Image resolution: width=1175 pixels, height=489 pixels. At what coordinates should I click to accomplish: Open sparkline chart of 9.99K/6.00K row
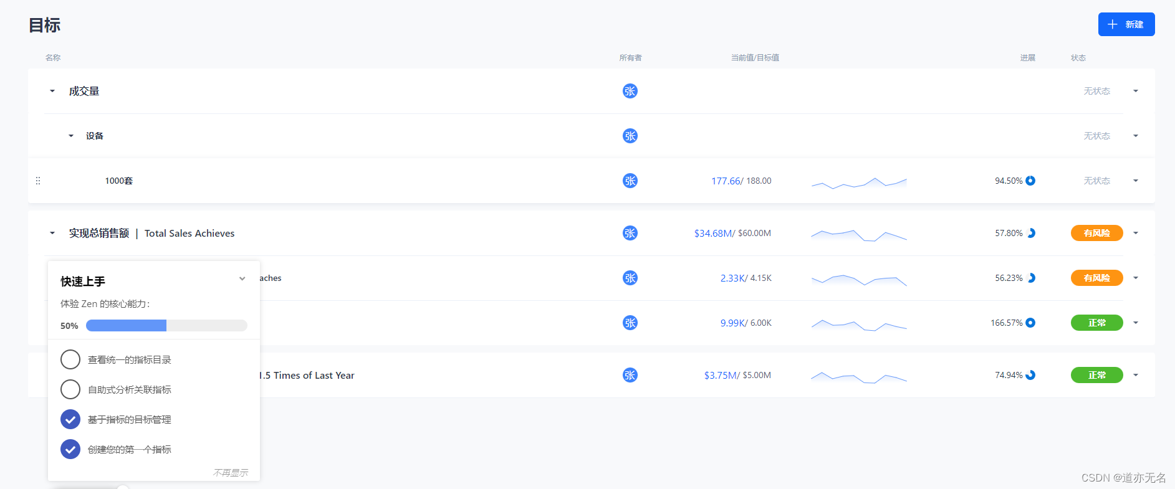click(859, 325)
